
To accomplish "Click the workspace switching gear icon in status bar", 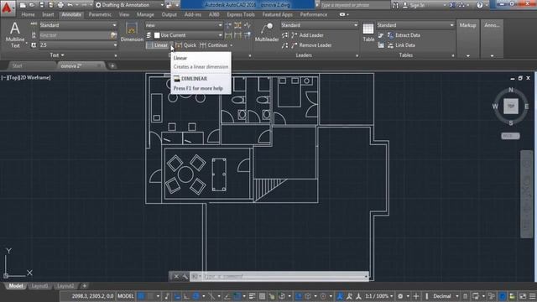I will pos(400,296).
